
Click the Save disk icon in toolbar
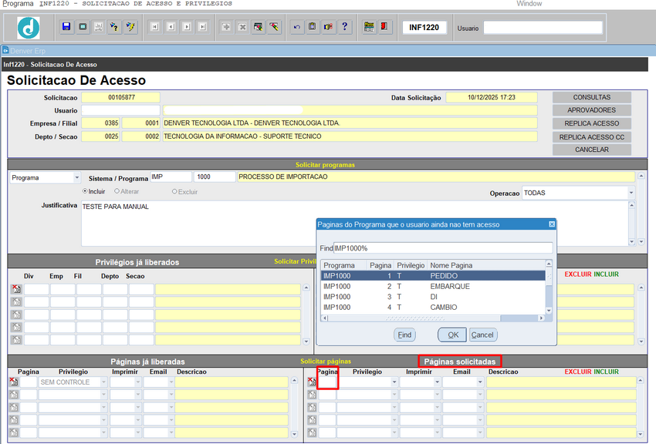66,27
